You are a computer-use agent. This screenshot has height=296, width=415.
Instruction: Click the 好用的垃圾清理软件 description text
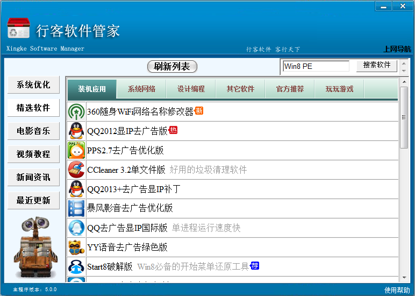pos(208,170)
